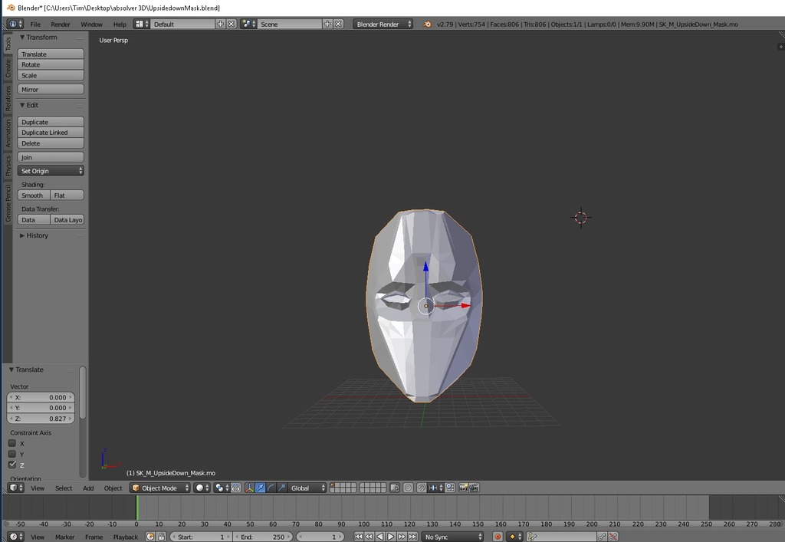
Task: Add a new screen layout with plus button
Action: tap(220, 24)
